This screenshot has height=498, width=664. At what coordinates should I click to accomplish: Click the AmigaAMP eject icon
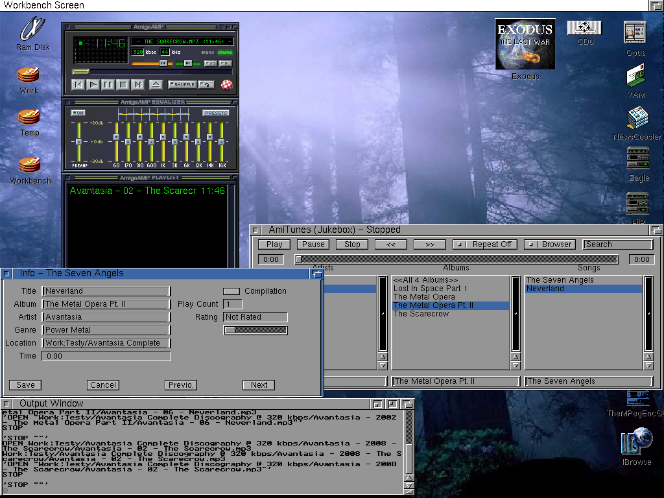(x=156, y=85)
